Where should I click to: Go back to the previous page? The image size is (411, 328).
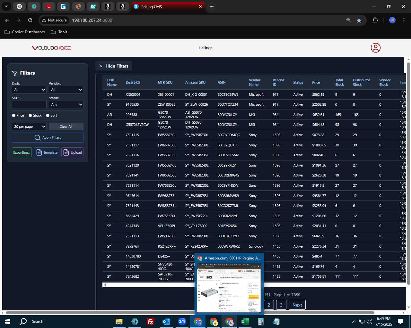pyautogui.click(x=7, y=20)
